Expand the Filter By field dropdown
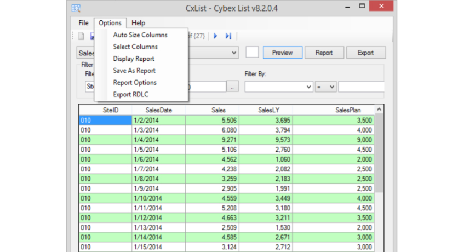The height and width of the screenshot is (252, 464). 308,87
